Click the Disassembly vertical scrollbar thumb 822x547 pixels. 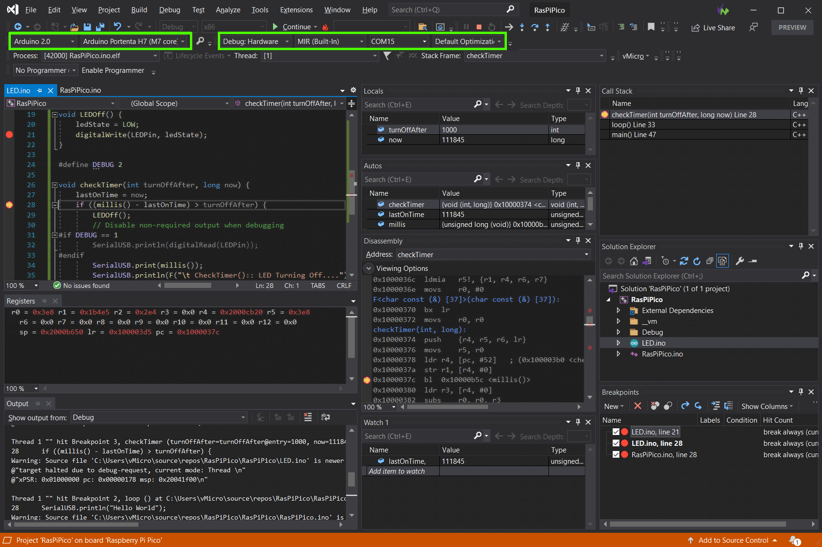[x=590, y=321]
